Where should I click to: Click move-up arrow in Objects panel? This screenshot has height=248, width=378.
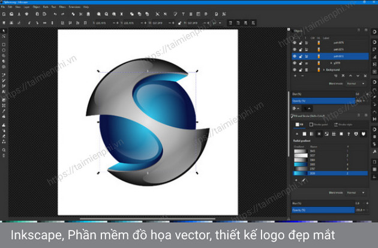pyautogui.click(x=350, y=76)
